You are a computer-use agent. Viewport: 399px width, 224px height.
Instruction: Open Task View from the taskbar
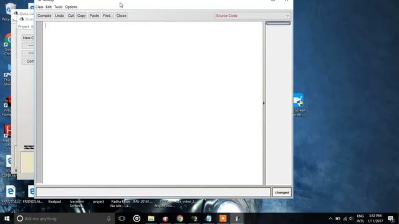(122, 218)
